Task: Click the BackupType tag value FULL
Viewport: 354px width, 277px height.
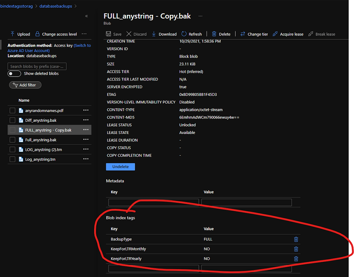Action: (x=208, y=239)
